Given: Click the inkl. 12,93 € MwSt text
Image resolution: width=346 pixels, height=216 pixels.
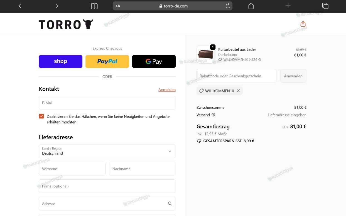Looking at the screenshot, I should pos(212,134).
